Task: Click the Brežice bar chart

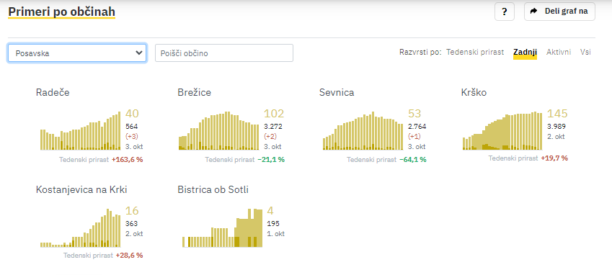Action: [x=218, y=131]
